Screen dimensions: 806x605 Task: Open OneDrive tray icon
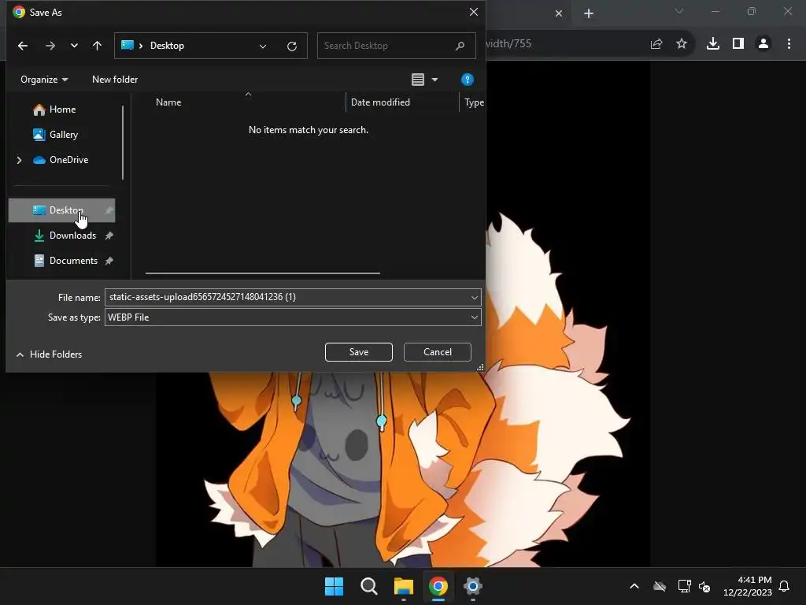click(660, 586)
